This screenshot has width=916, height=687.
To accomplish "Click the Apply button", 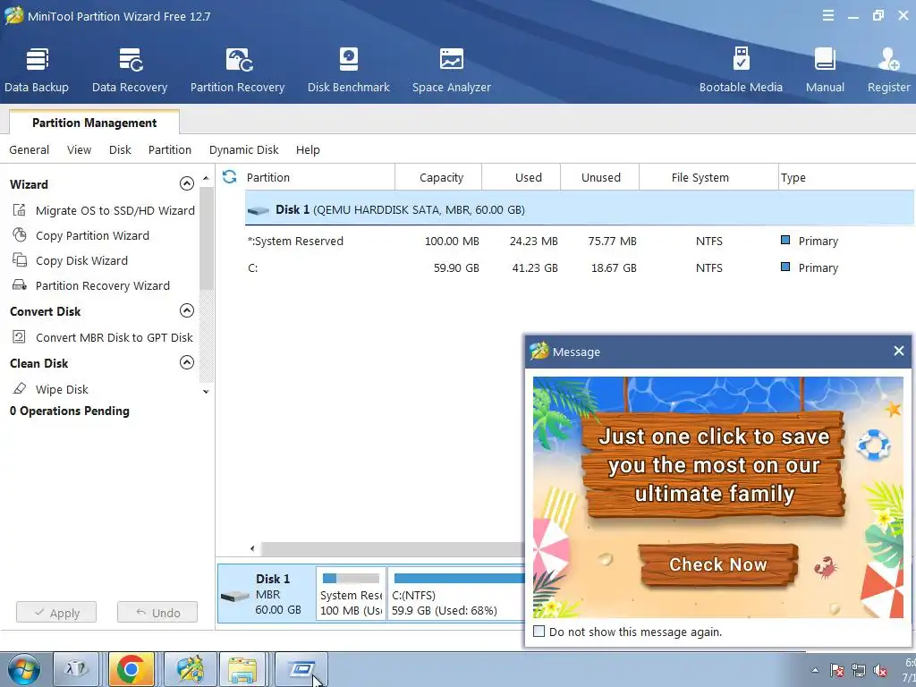I will pyautogui.click(x=56, y=612).
